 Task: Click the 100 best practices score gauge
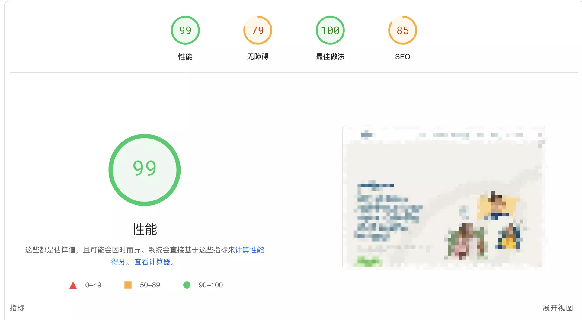coord(330,30)
